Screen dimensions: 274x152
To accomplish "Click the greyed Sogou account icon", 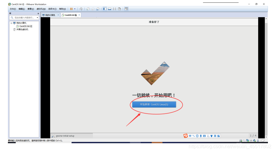I will pos(208,136).
